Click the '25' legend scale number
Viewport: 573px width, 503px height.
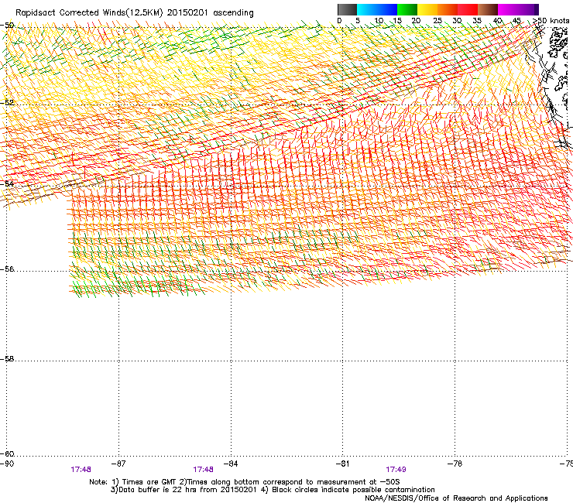click(437, 21)
